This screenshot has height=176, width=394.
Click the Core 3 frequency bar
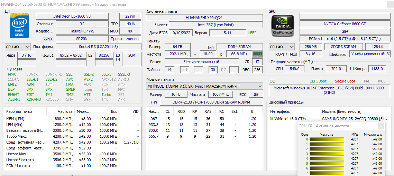[x=327, y=154]
